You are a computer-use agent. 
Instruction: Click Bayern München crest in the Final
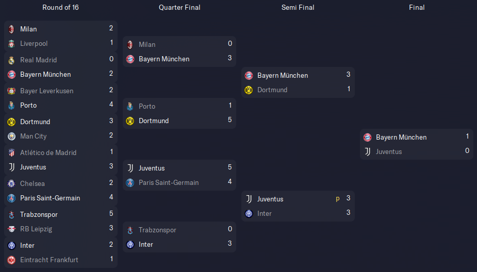368,138
